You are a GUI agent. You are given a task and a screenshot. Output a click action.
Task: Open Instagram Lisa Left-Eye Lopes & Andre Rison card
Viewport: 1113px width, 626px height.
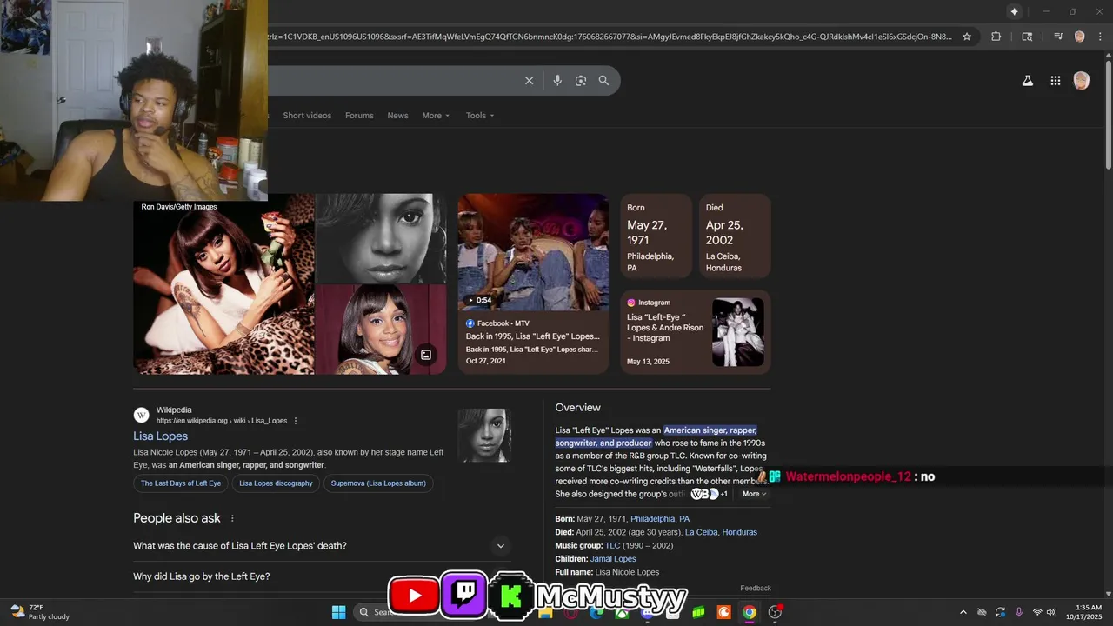pyautogui.click(x=696, y=332)
